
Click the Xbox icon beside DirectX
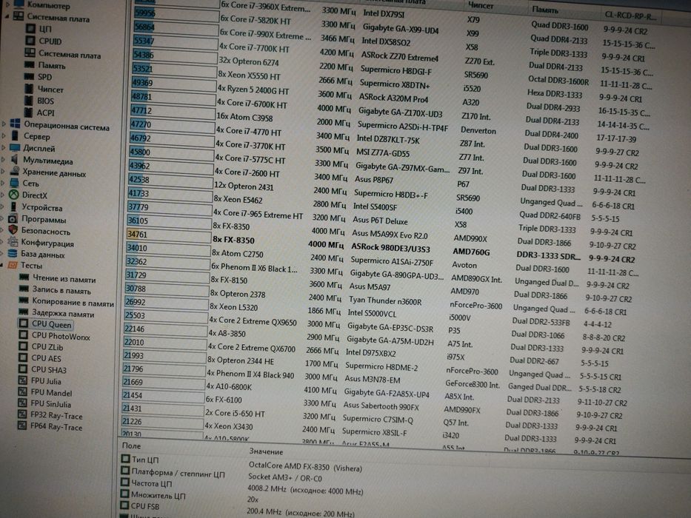click(x=14, y=194)
